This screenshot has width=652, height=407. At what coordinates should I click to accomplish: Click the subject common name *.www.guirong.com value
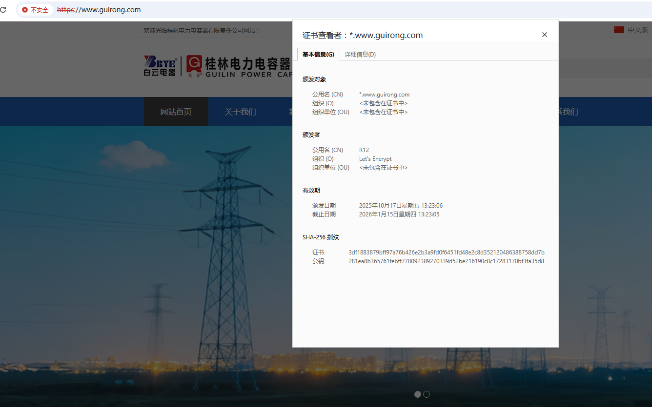tap(384, 95)
